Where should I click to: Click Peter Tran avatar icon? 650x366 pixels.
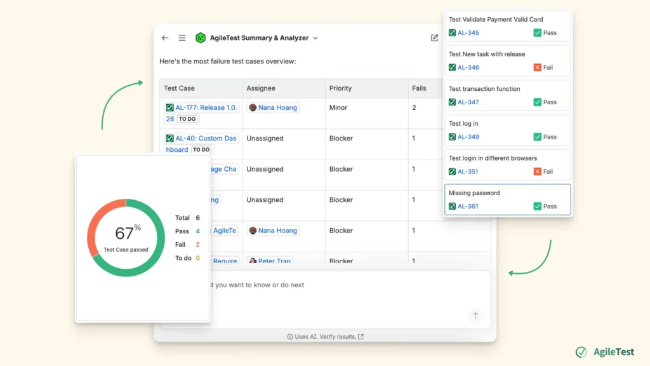click(x=253, y=261)
